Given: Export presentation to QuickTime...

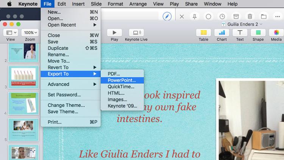Looking at the screenshot, I should [x=122, y=87].
